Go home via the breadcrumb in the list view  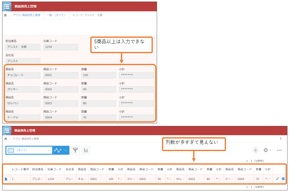(x=6, y=139)
